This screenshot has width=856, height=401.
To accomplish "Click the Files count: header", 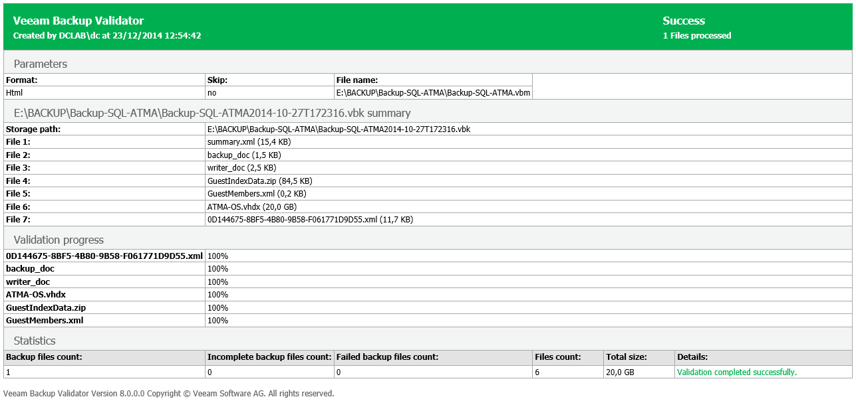I will coord(558,357).
